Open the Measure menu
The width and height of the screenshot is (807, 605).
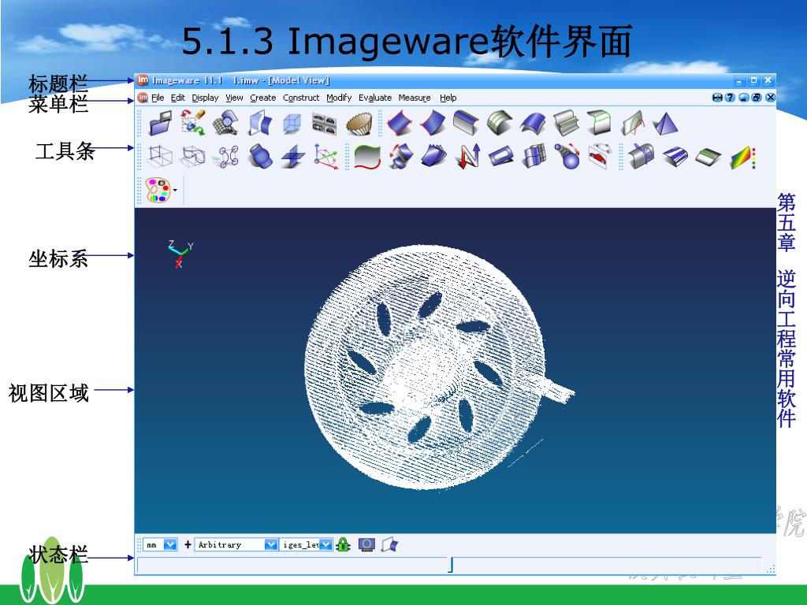(415, 98)
